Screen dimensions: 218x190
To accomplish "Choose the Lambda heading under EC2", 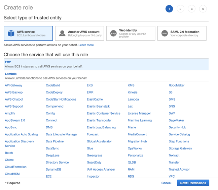I will tap(11, 74).
